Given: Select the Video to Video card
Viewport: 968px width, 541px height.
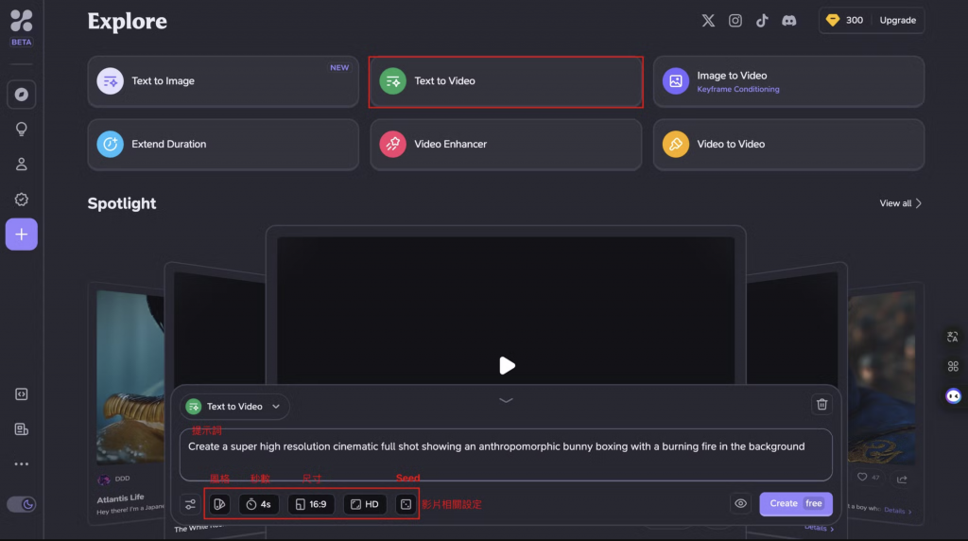Looking at the screenshot, I should click(788, 145).
